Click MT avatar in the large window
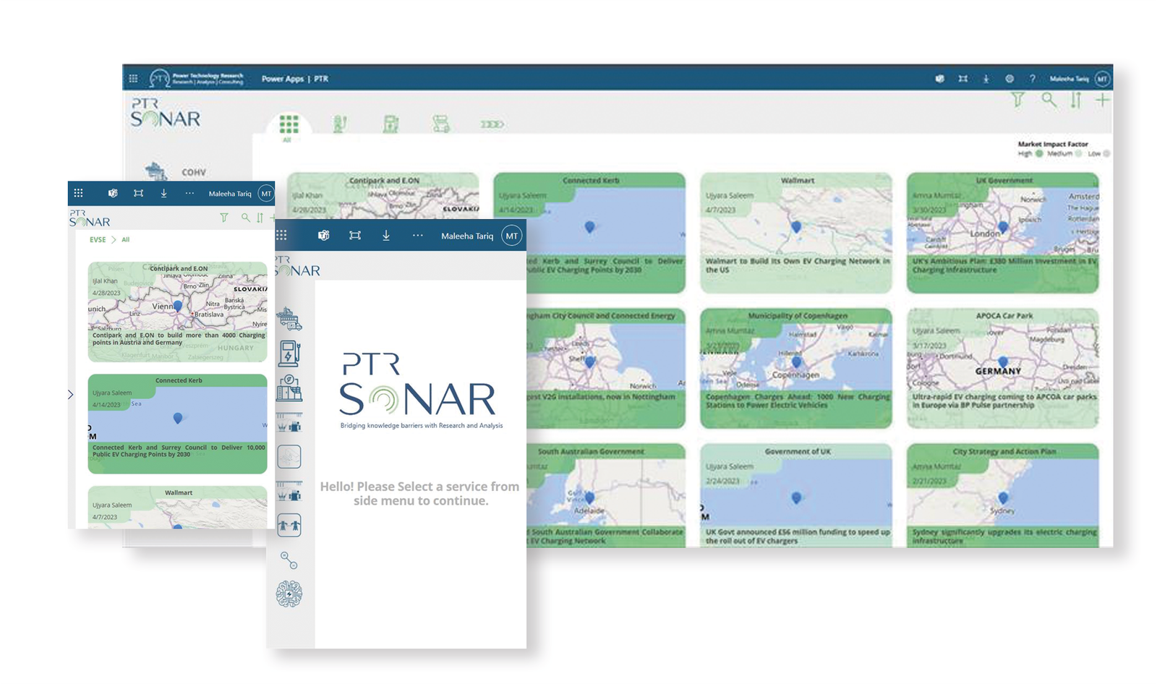Viewport: 1157px width, 684px height. click(1101, 79)
